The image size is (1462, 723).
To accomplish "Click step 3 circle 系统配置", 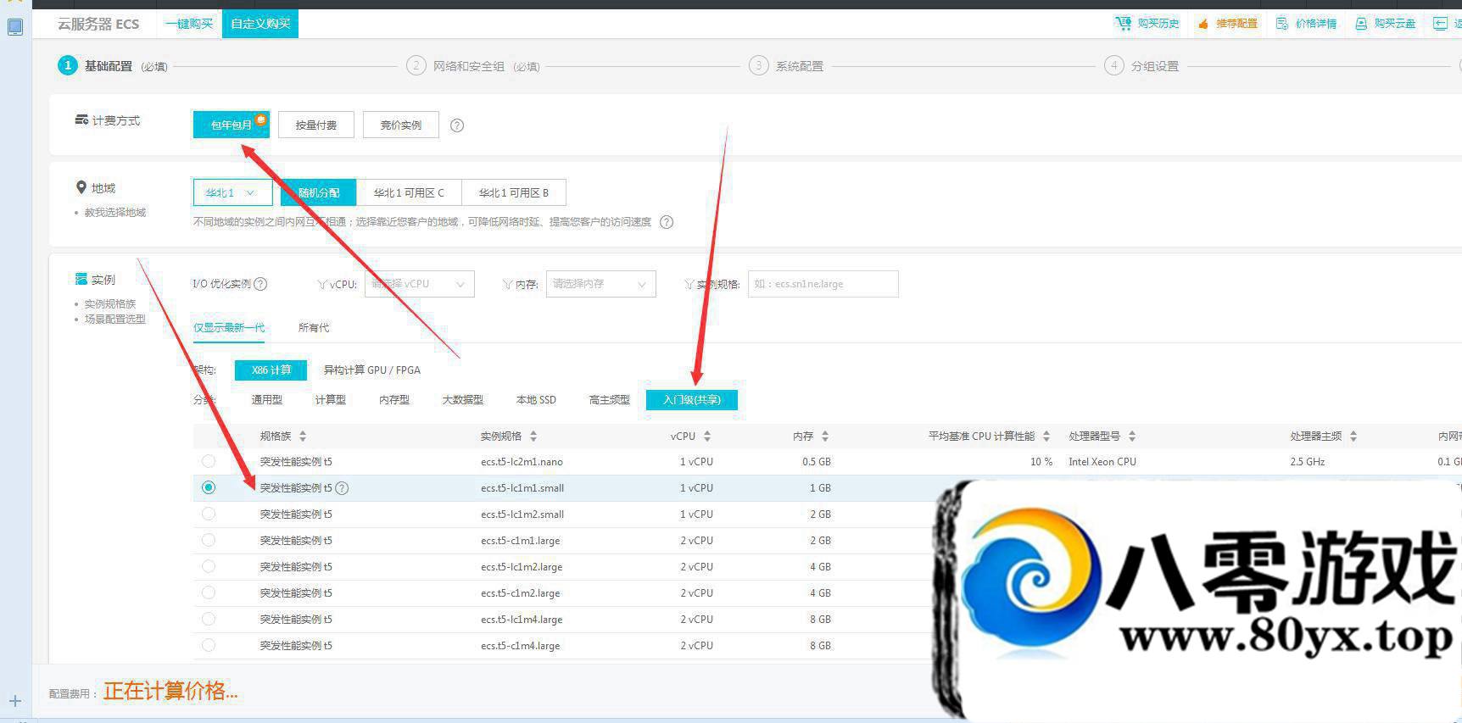I will click(758, 66).
